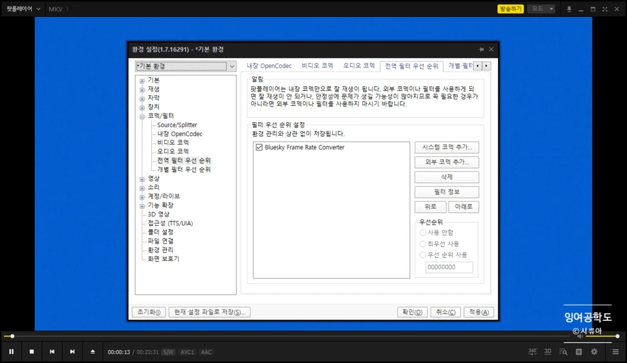Toggle 360 degree video mode icon
Viewport: 627px width, 363px height.
[x=533, y=351]
